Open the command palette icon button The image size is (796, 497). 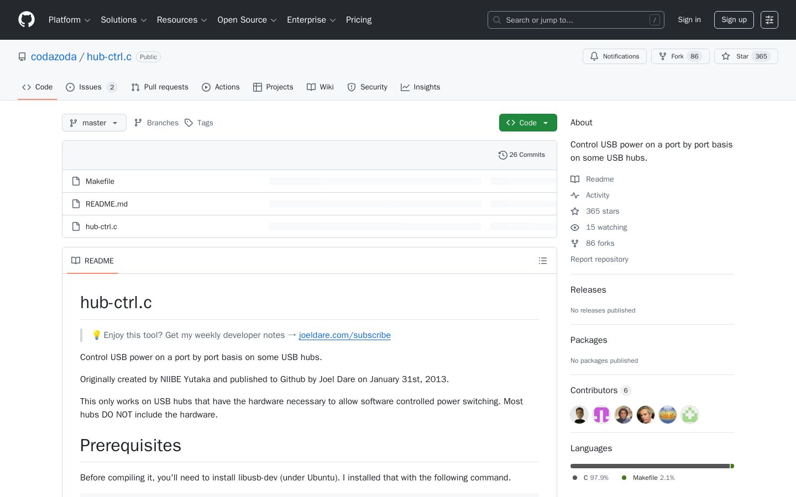(x=769, y=20)
